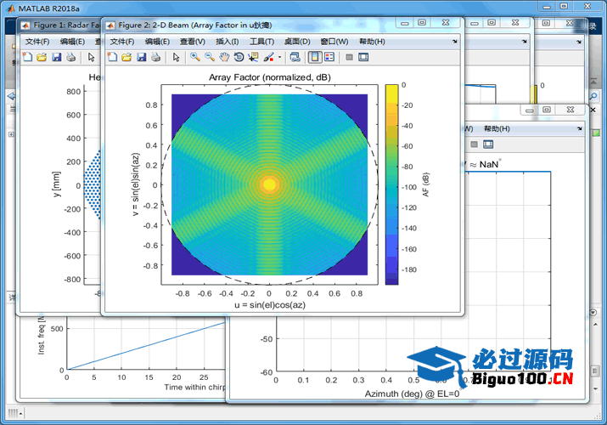Image resolution: width=607 pixels, height=425 pixels.
Task: Undock Figure 2 using the menu bar arrow
Action: (455, 41)
